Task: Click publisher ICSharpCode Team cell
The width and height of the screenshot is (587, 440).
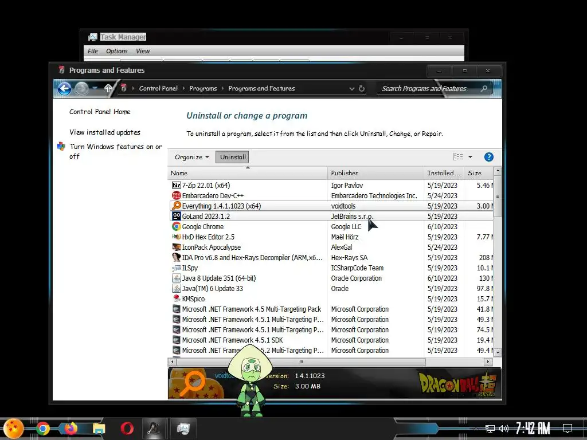Action: pos(357,268)
